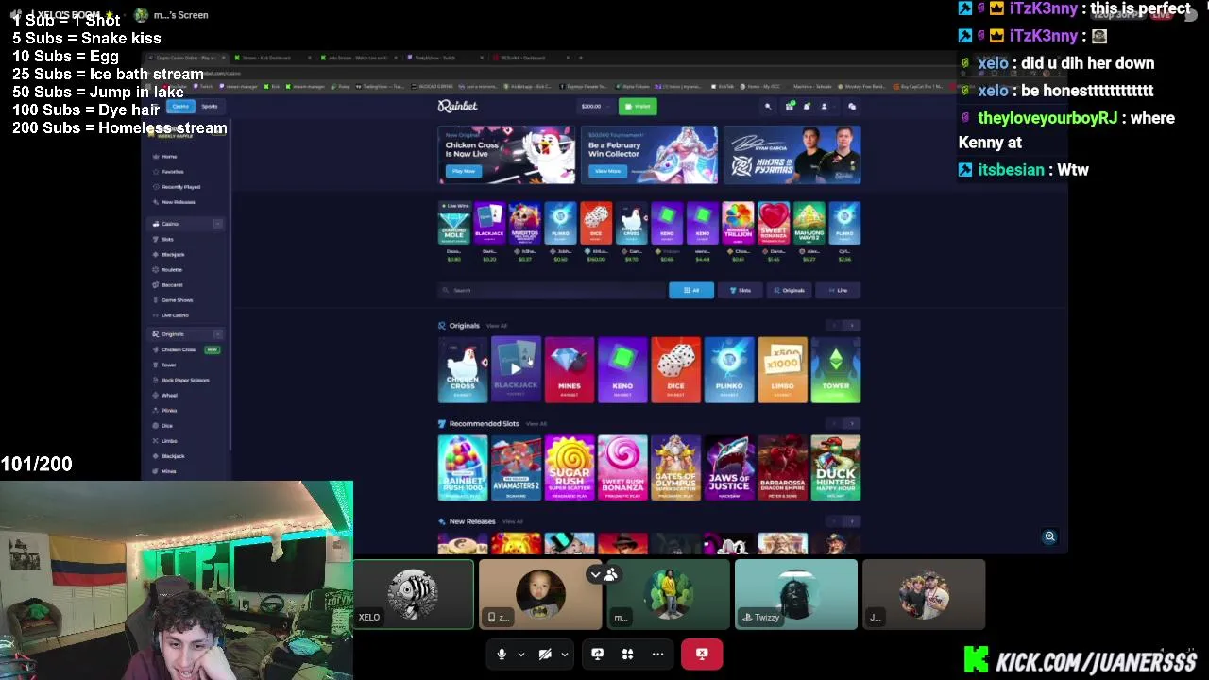Open Live Casino in the sidebar

coord(175,315)
